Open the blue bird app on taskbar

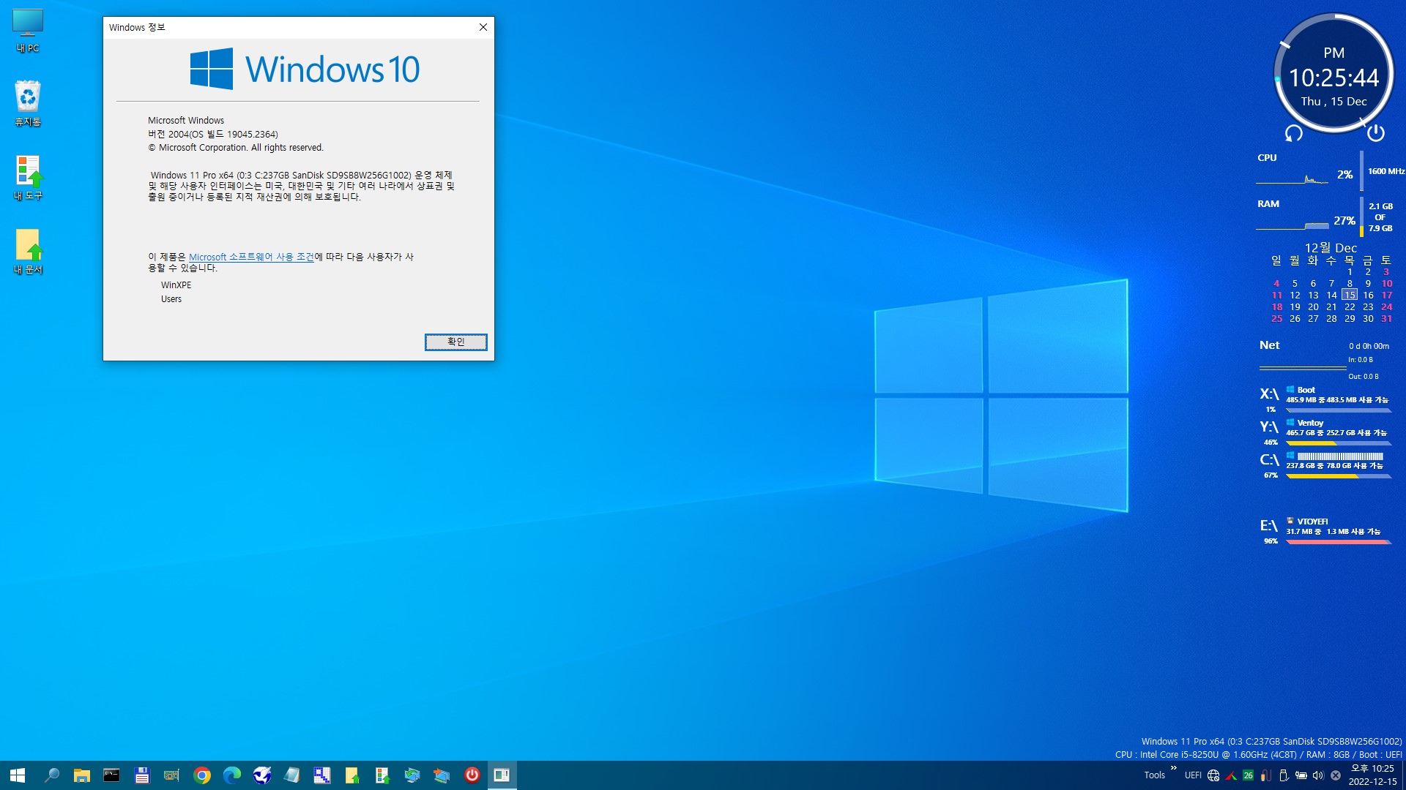click(x=262, y=775)
